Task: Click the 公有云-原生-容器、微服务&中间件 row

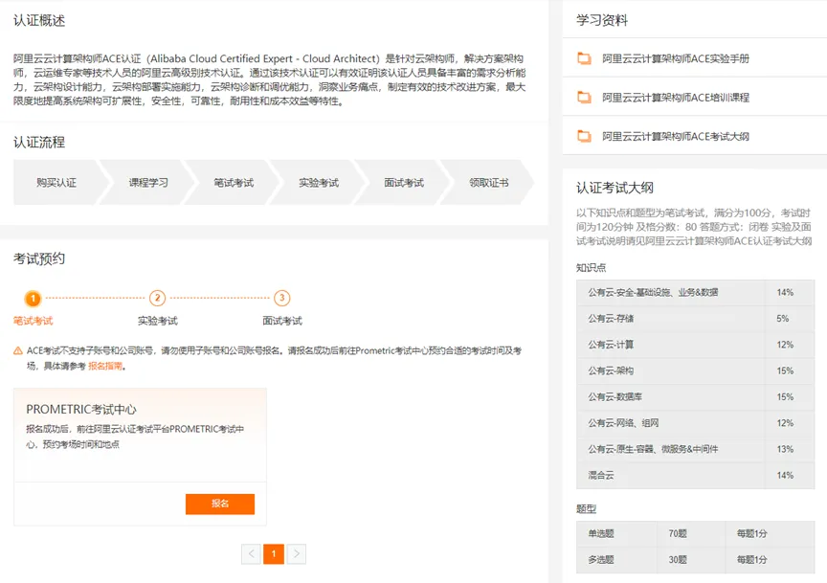Action: pos(696,450)
